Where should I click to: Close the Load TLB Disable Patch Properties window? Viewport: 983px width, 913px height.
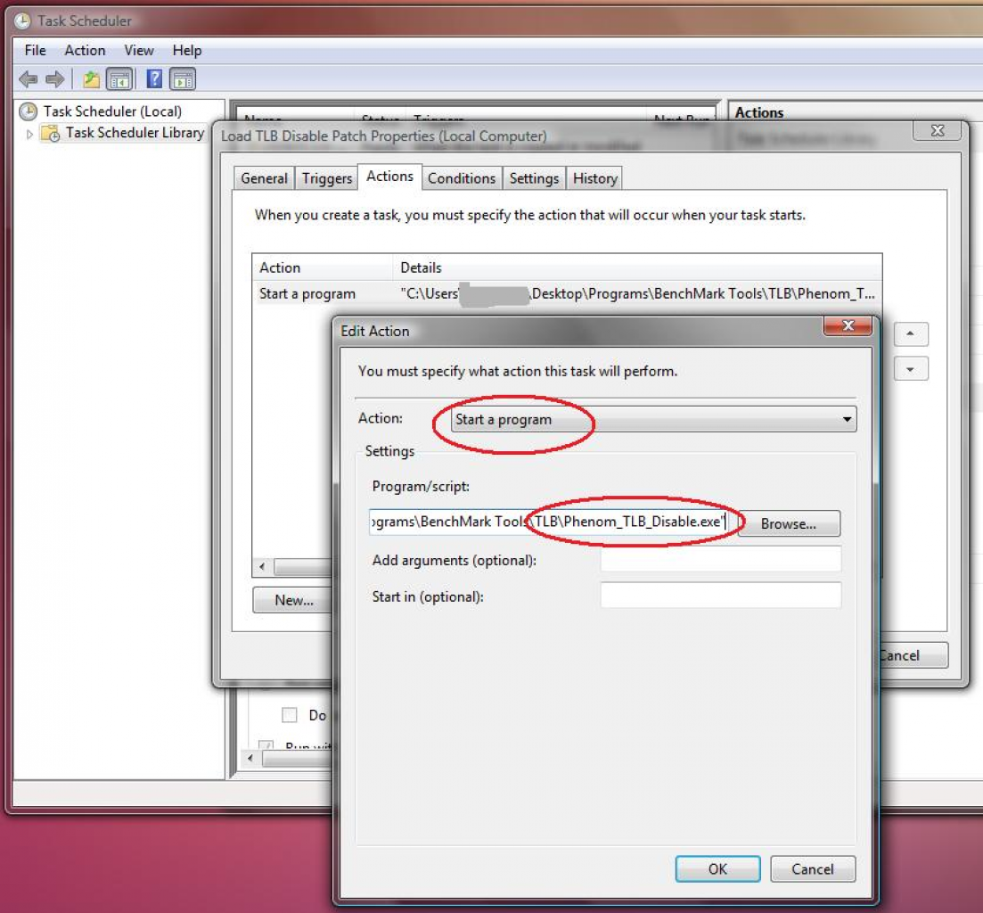coord(938,130)
